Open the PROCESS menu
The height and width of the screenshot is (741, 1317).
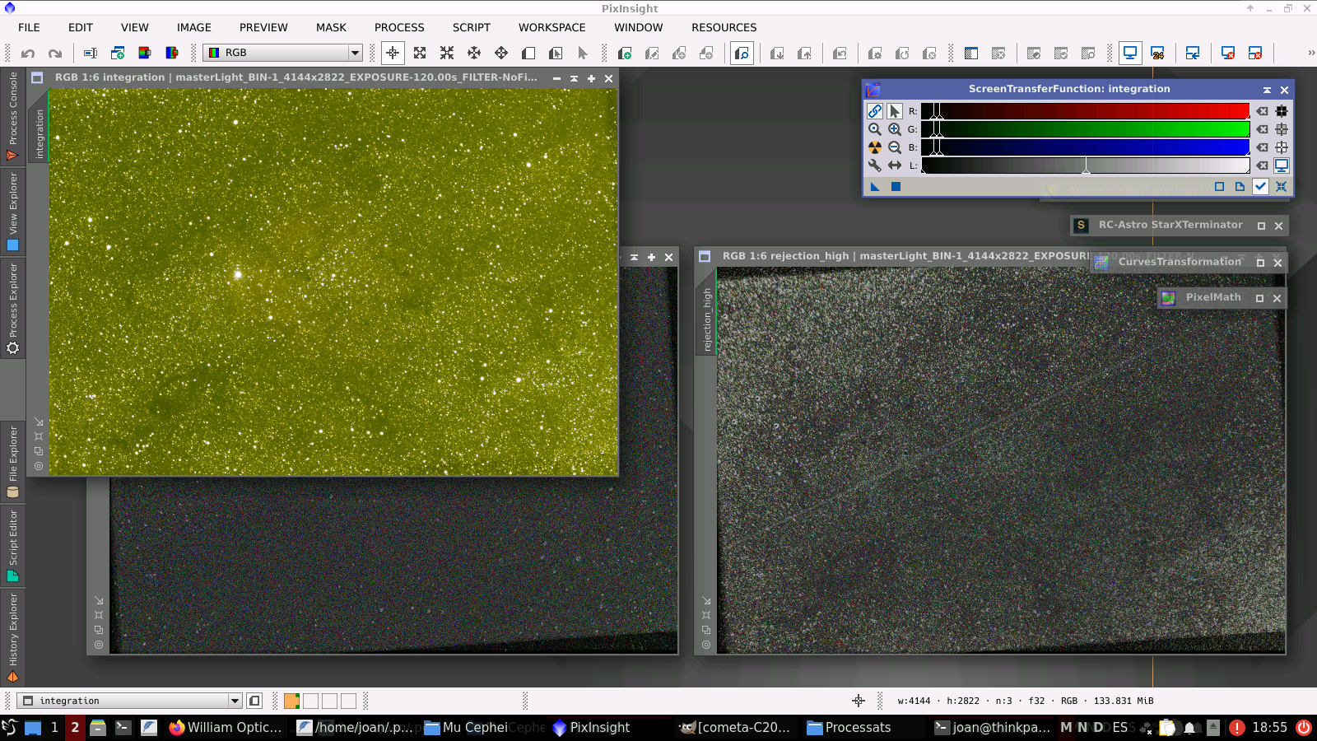point(398,27)
